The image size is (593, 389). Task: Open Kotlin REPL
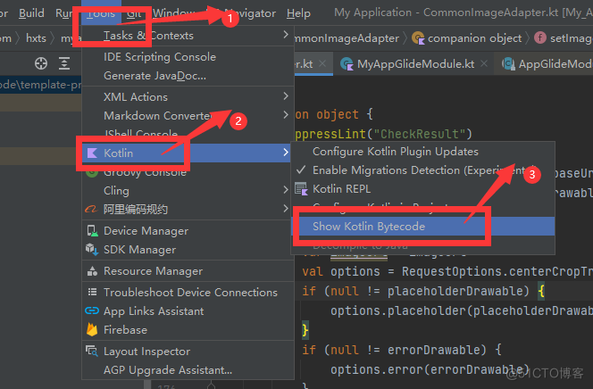[422, 189]
